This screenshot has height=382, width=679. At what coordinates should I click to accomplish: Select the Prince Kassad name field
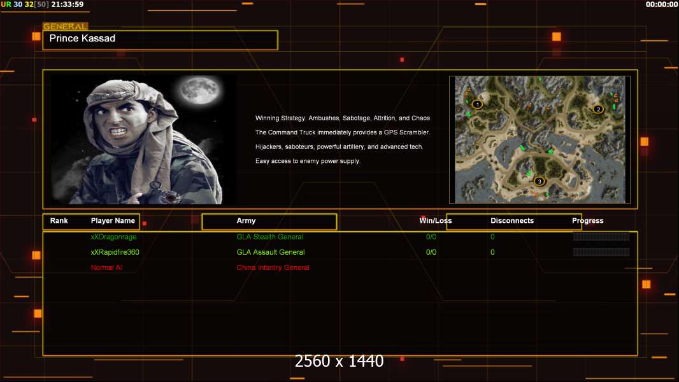[x=160, y=39]
